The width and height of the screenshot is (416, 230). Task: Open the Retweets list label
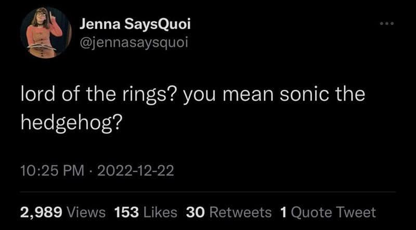point(241,212)
